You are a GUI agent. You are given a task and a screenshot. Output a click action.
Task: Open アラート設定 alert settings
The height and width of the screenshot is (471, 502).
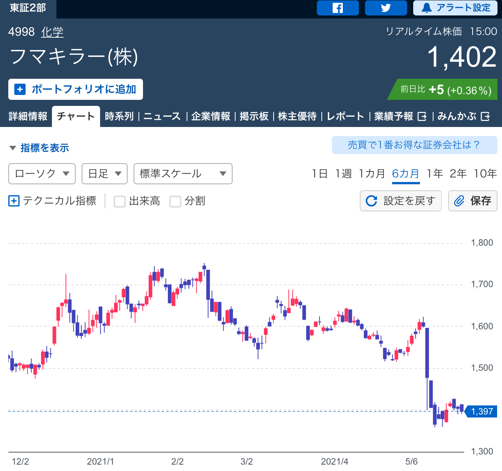click(455, 8)
